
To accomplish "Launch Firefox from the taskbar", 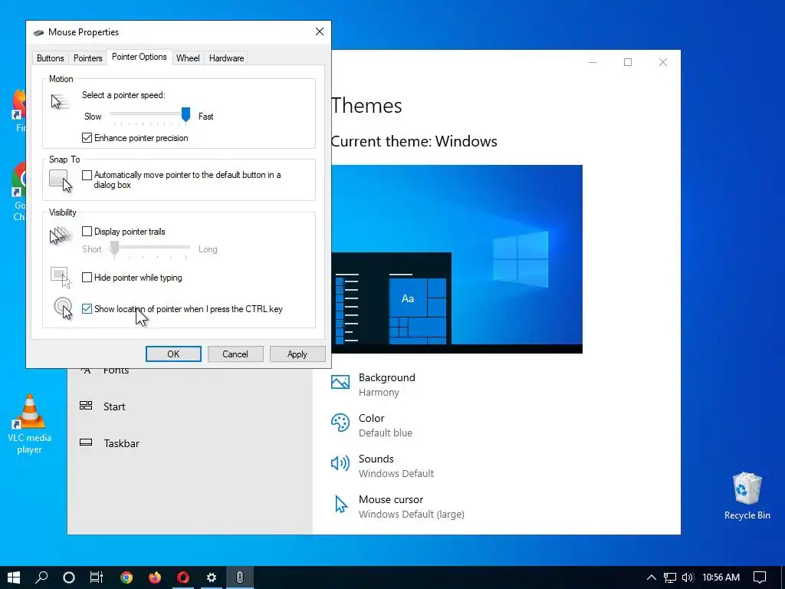I will (x=155, y=577).
